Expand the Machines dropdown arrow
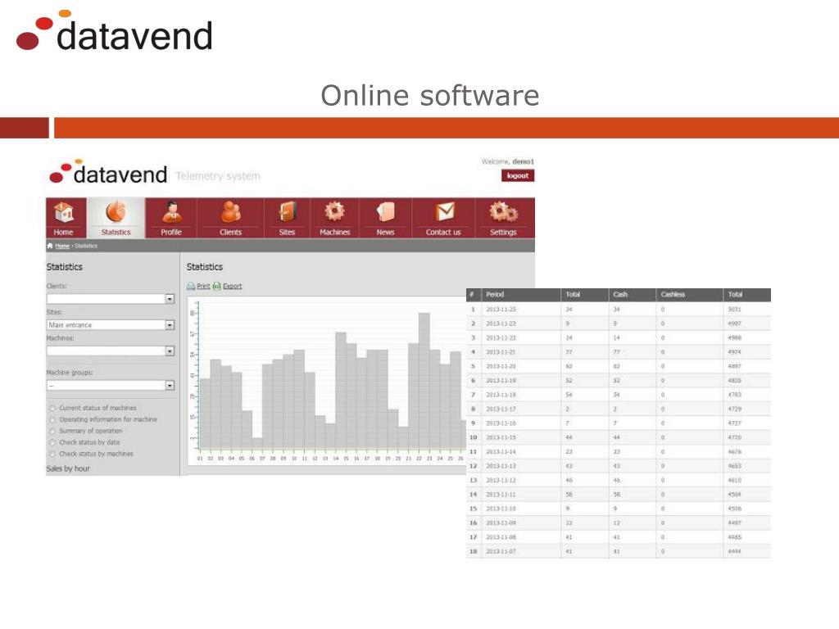The width and height of the screenshot is (839, 629). point(170,351)
